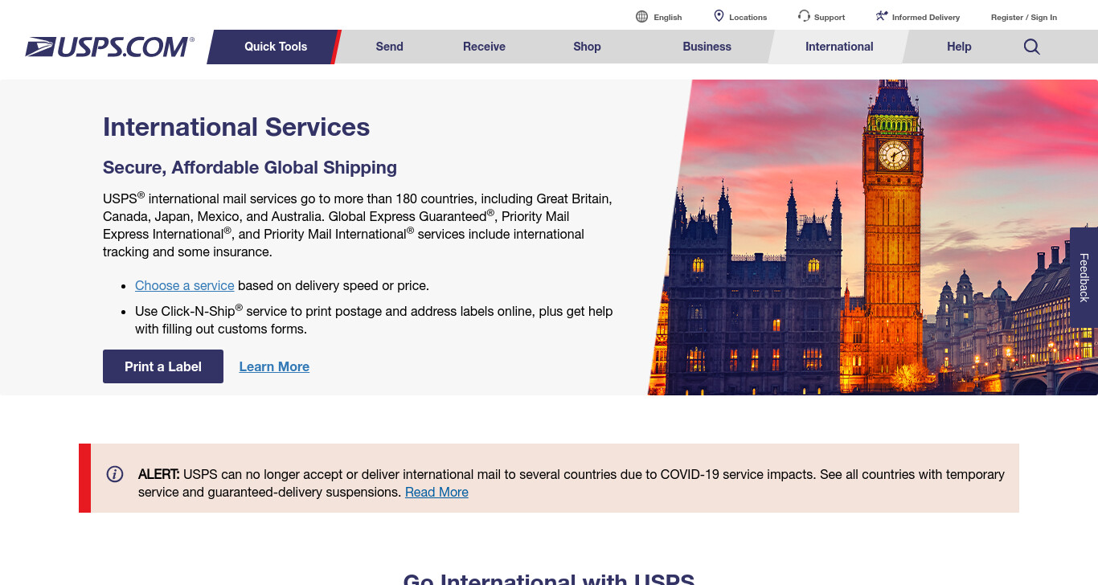1098x585 pixels.
Task: Click the International Services heading
Action: (x=236, y=127)
